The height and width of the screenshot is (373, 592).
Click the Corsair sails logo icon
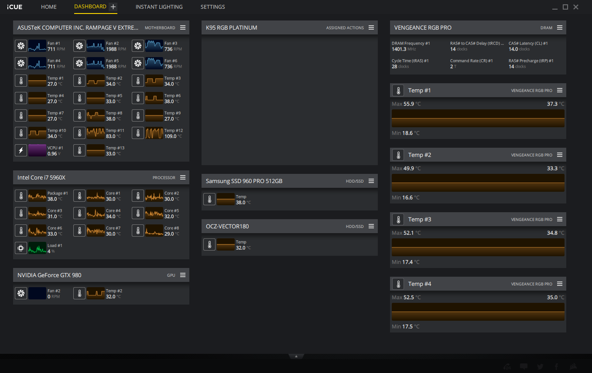point(573,366)
